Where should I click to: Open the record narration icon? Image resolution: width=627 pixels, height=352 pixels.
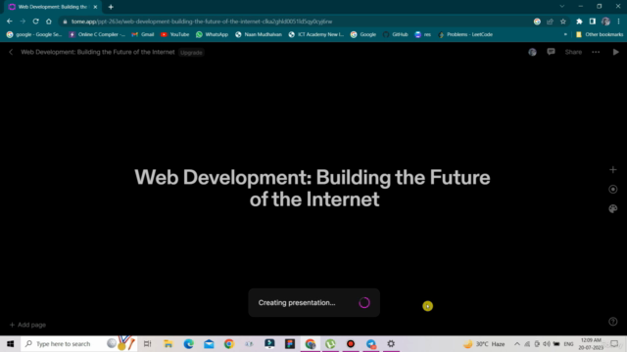click(612, 189)
